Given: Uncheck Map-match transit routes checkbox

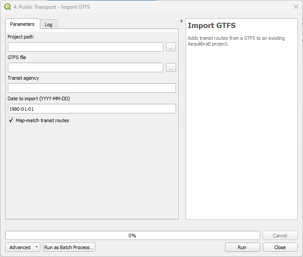Looking at the screenshot, I should (11, 120).
